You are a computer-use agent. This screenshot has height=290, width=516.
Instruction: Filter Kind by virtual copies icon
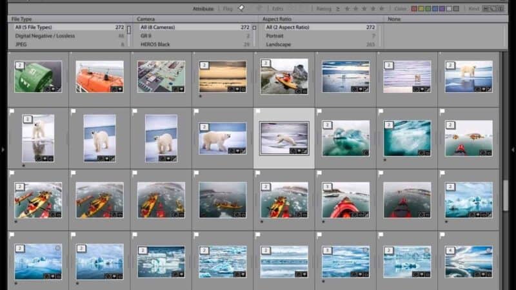[x=493, y=8]
